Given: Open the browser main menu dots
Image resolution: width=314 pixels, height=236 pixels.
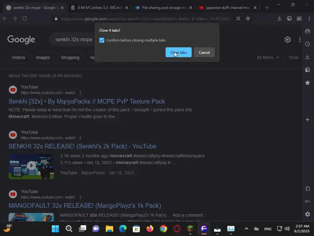Looking at the screenshot, I should (309, 18).
